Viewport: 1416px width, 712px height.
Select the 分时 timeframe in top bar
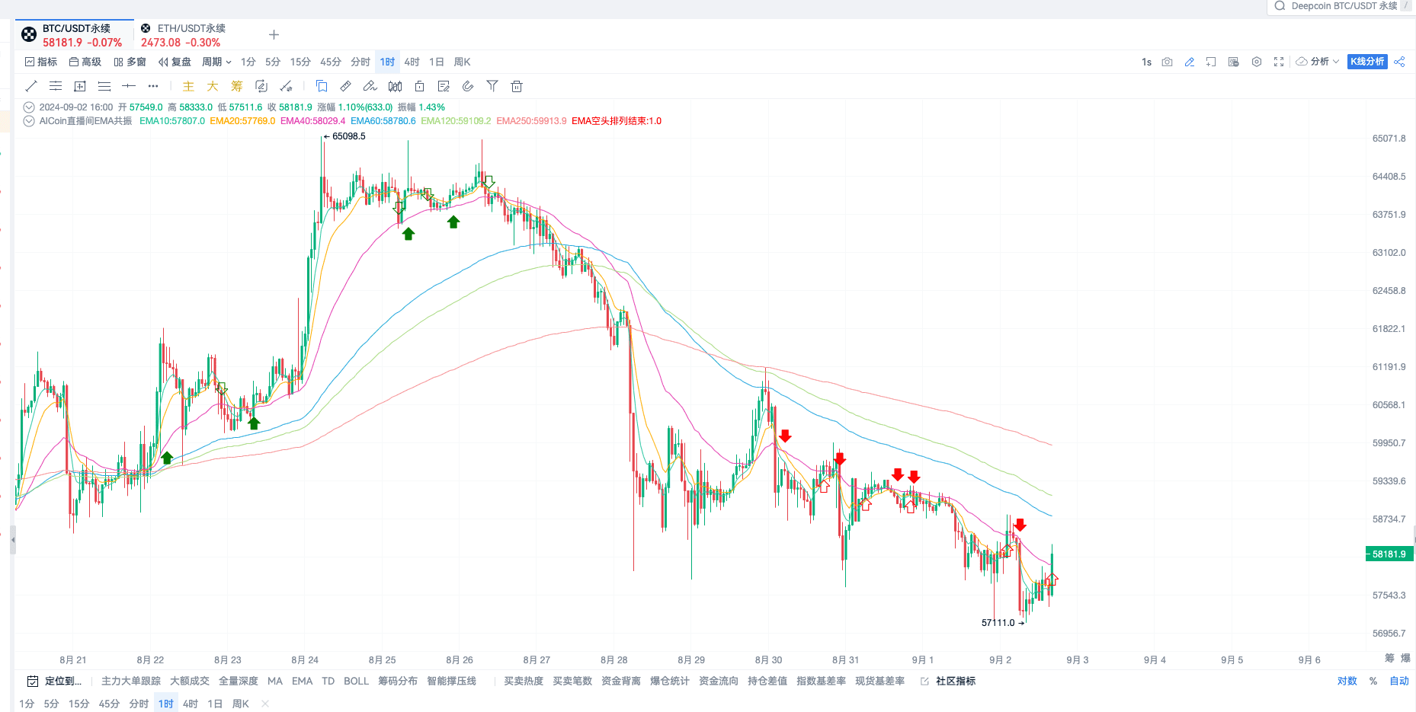pyautogui.click(x=360, y=62)
